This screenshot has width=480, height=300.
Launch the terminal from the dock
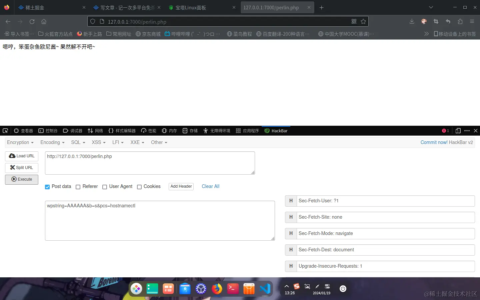(x=233, y=289)
